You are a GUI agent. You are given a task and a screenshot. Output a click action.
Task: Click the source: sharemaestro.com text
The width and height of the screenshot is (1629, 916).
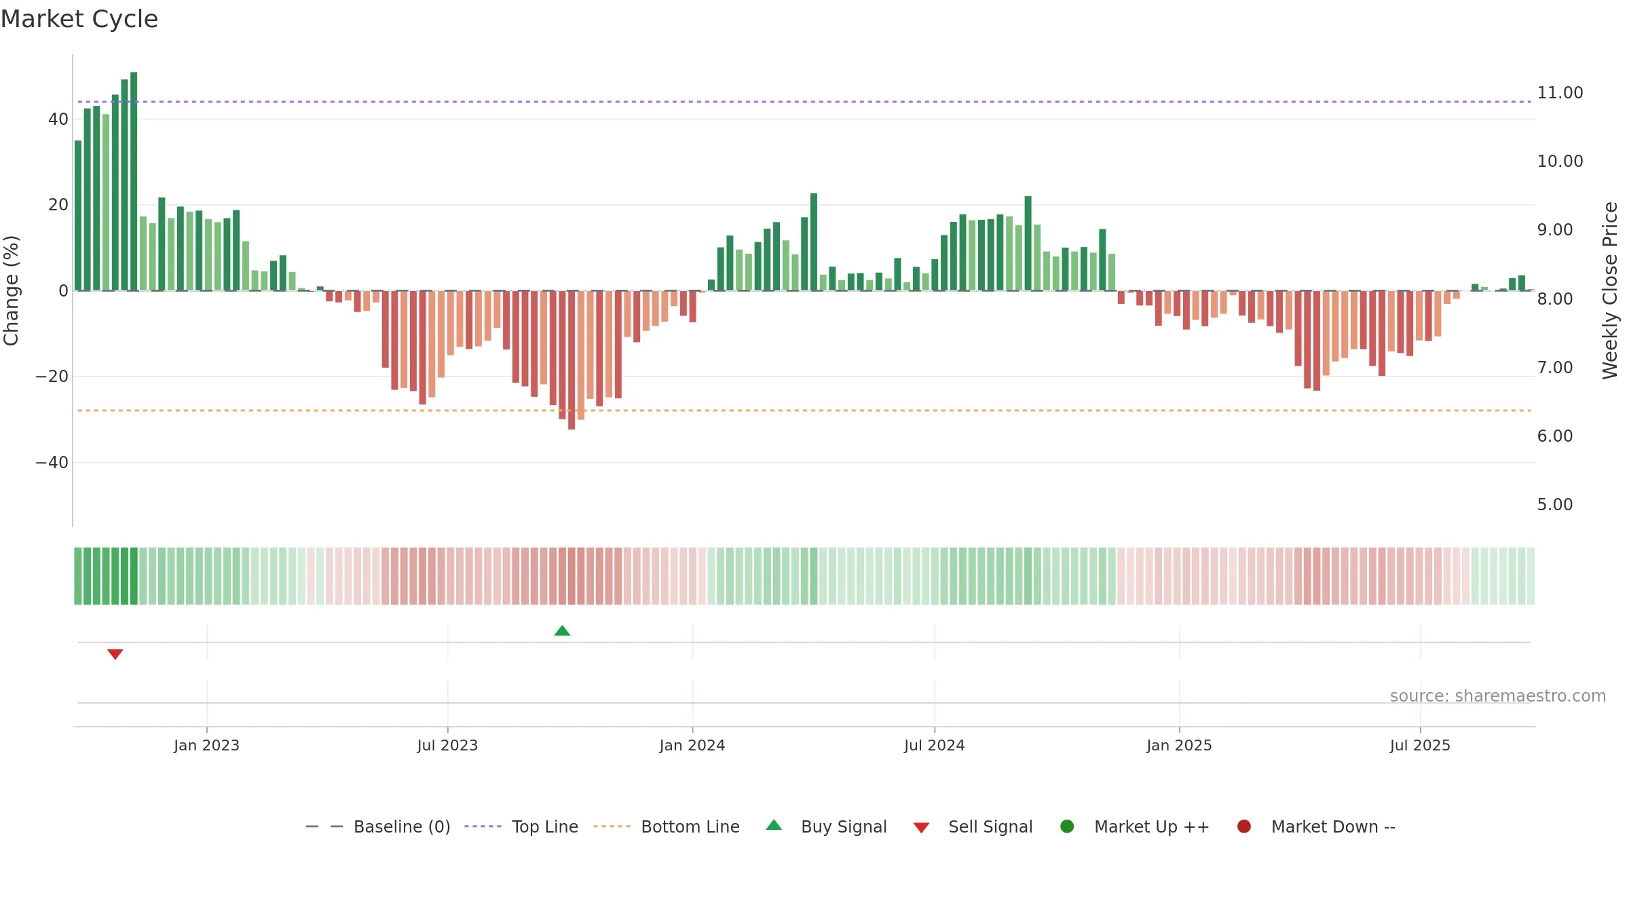pos(1498,696)
